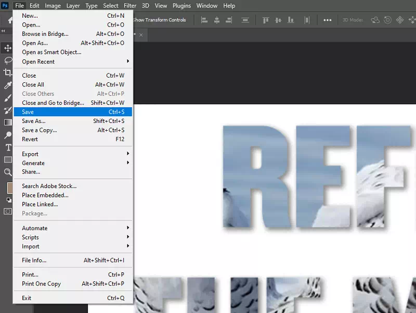Click the Align vertical centers icon

pyautogui.click(x=278, y=20)
